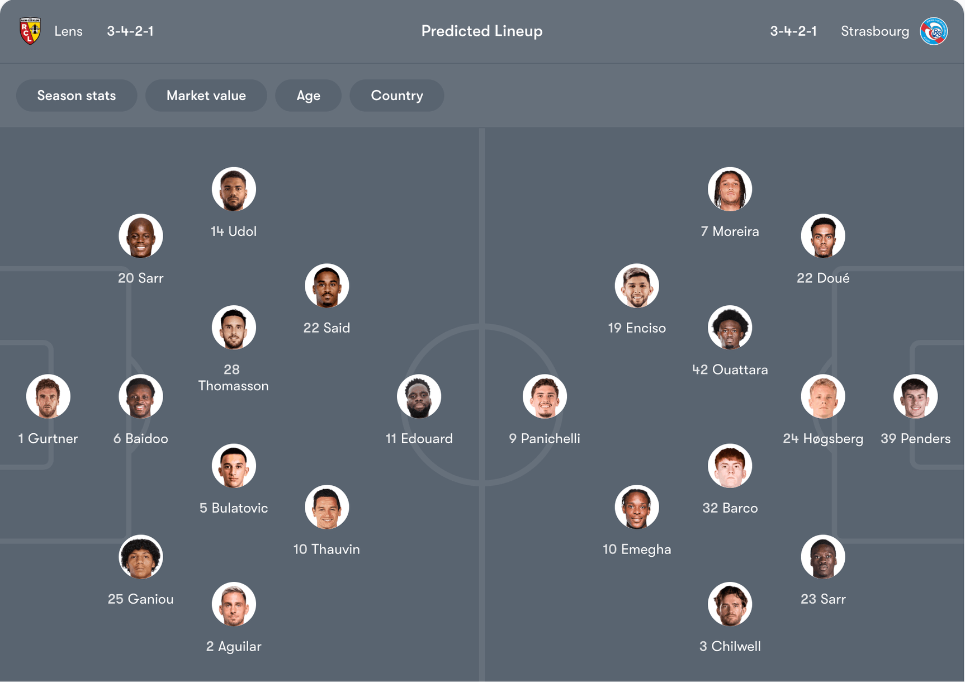965x682 pixels.
Task: Click Edouard's striker photo
Action: 419,396
